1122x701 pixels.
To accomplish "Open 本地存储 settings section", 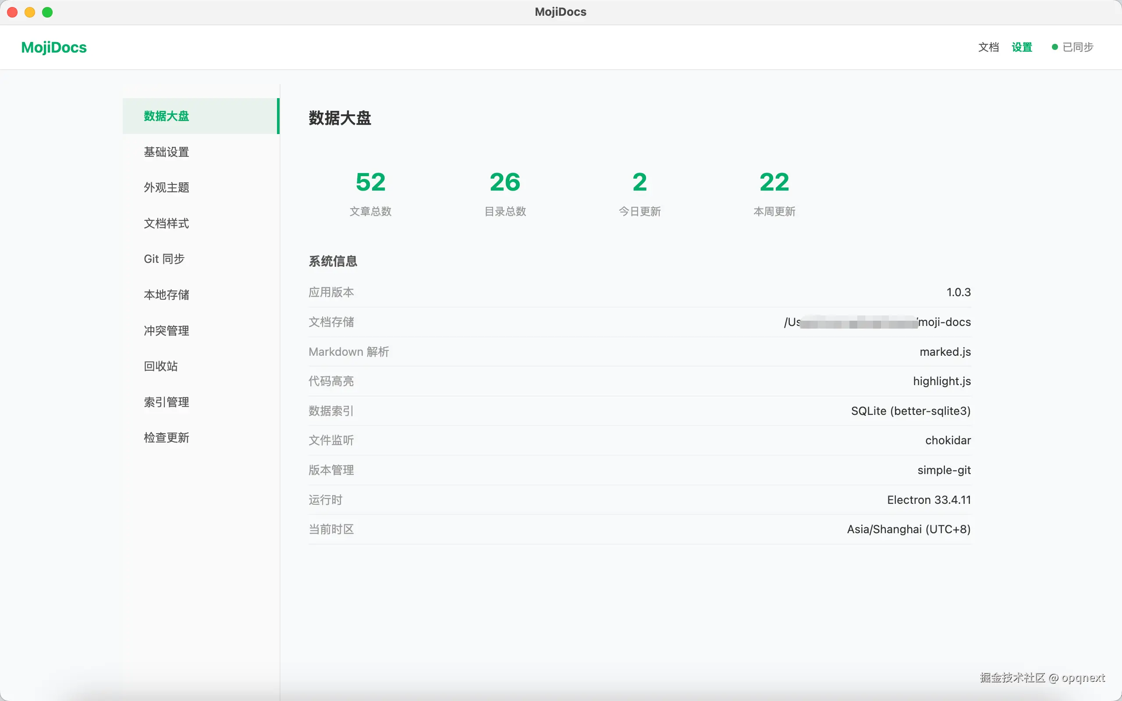I will tap(167, 294).
